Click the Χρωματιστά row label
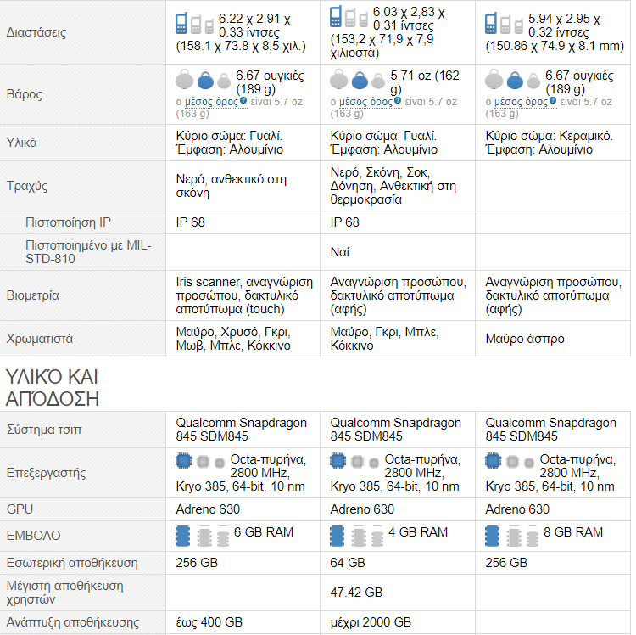 (x=39, y=339)
